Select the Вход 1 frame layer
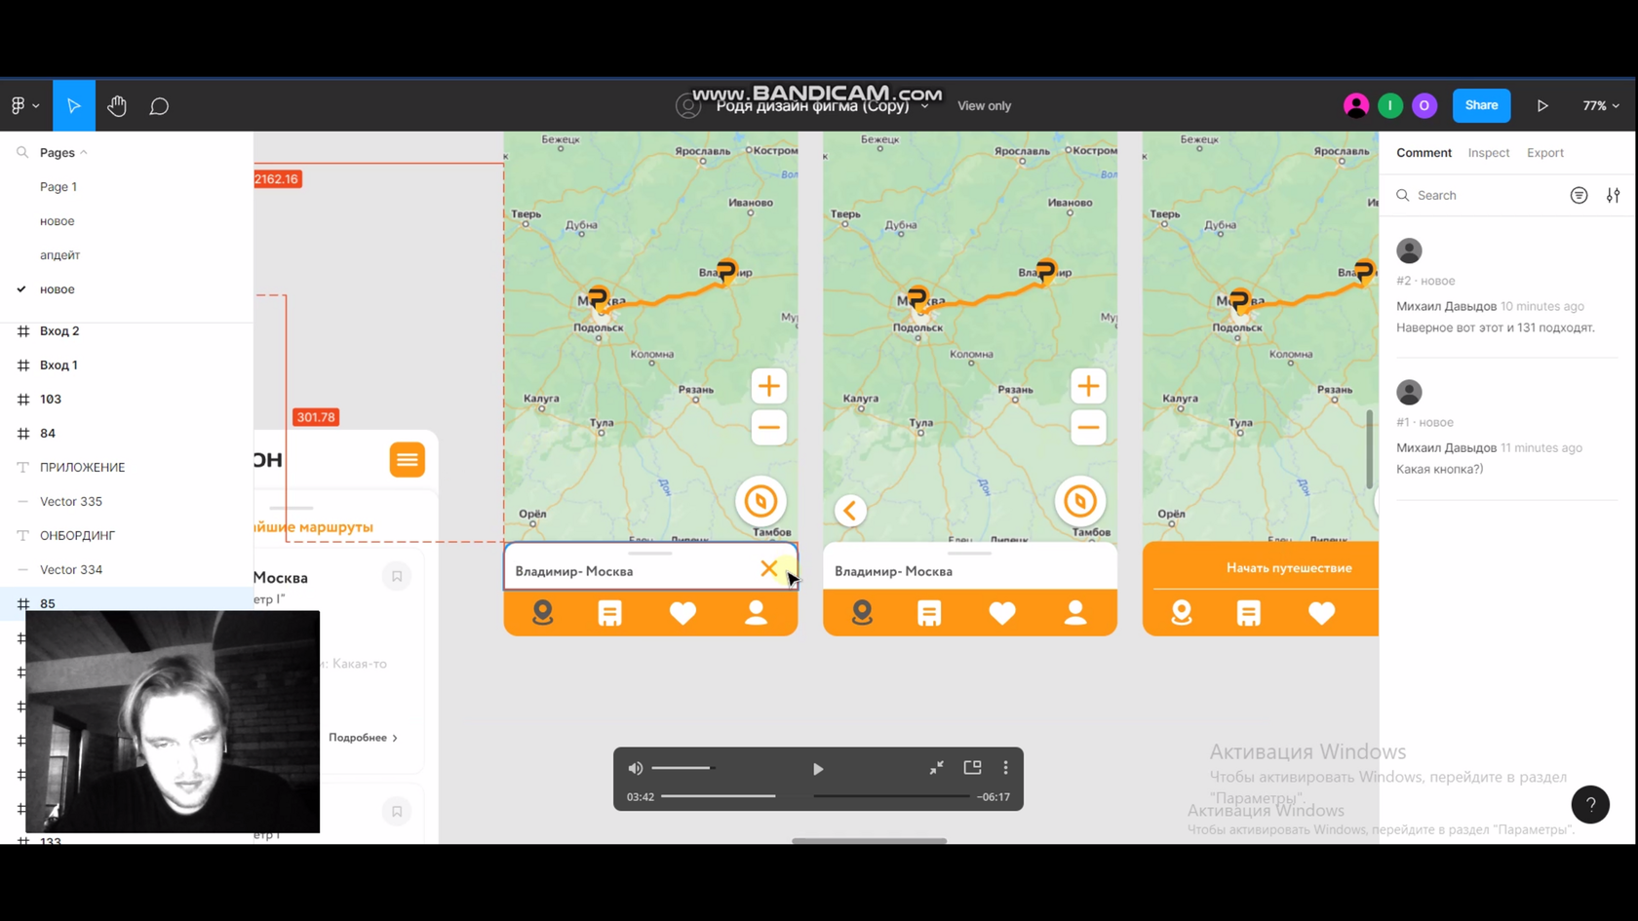This screenshot has width=1638, height=921. pyautogui.click(x=58, y=365)
